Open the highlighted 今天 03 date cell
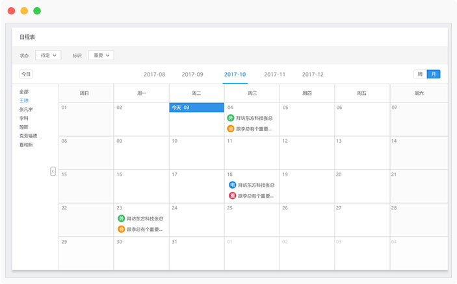This screenshot has height=284, width=457. coord(196,108)
